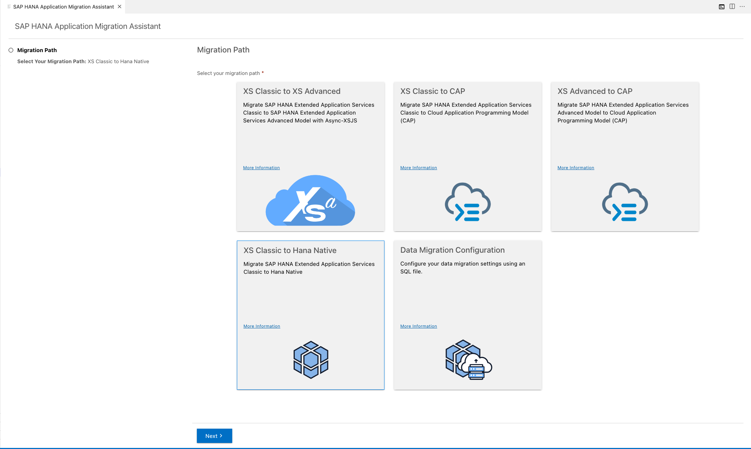
Task: Click description mentioning Async-XSJS
Action: (x=309, y=113)
